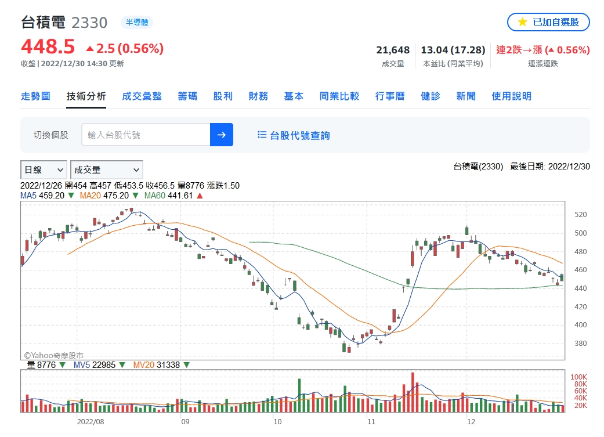Click the 收盤 2022/12/30 14:30 更新 timestamp
This screenshot has height=437, width=604.
coord(73,64)
